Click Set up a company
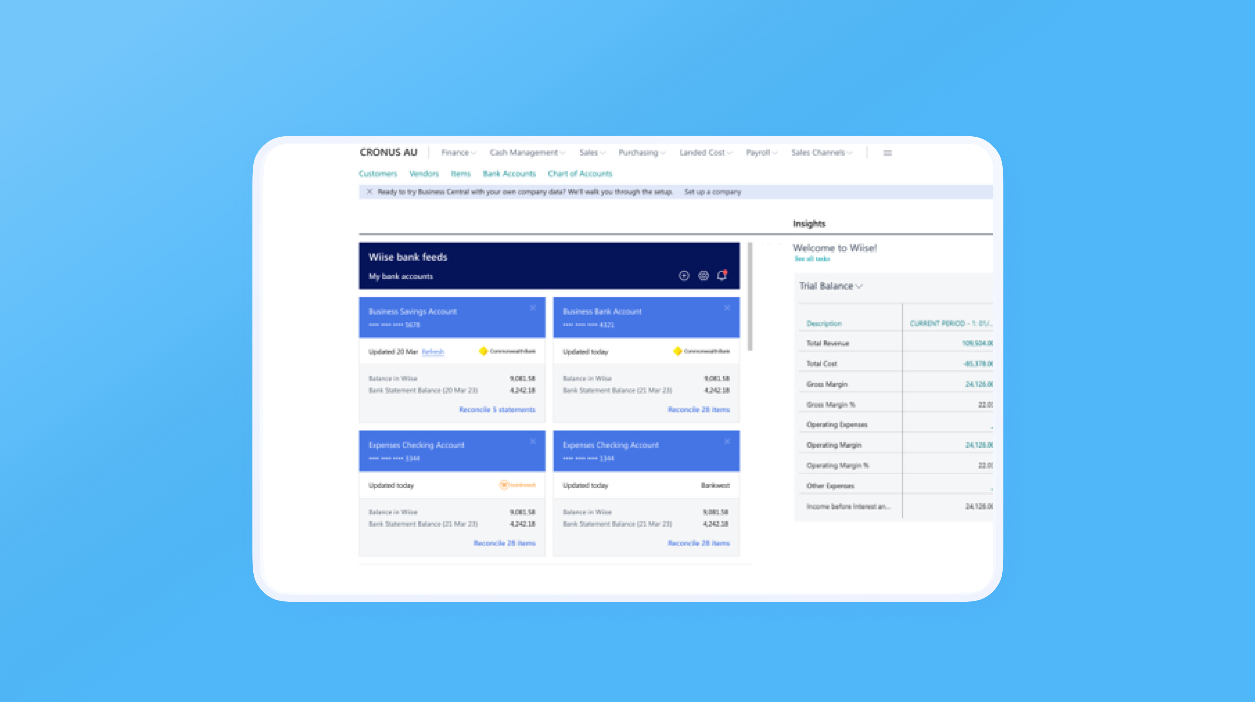 tap(712, 192)
